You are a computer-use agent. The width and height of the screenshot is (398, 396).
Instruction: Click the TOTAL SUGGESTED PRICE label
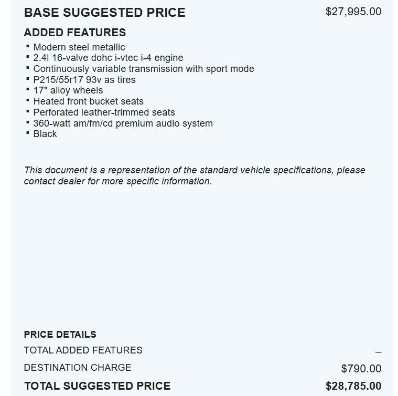pos(97,386)
